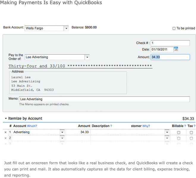Click the row 1 amount cell 34.33

78,132
